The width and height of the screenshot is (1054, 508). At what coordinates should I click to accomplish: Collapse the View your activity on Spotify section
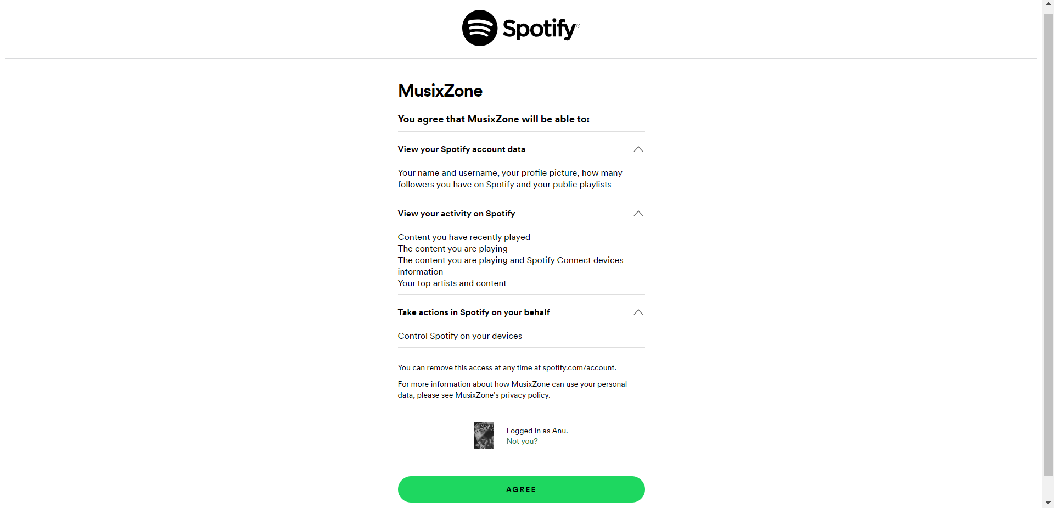point(638,213)
